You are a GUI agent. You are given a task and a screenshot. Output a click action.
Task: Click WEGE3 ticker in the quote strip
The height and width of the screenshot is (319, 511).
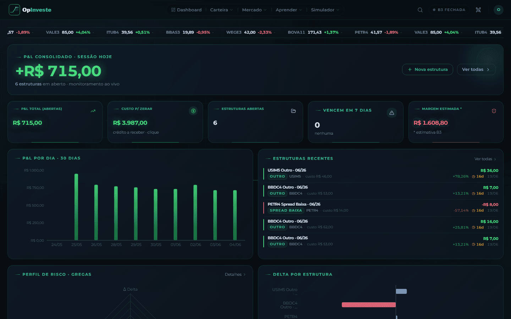[249, 32]
